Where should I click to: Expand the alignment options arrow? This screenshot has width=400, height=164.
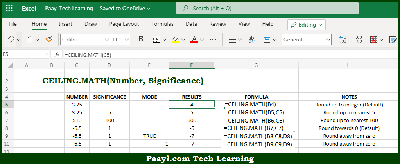pos(240,40)
